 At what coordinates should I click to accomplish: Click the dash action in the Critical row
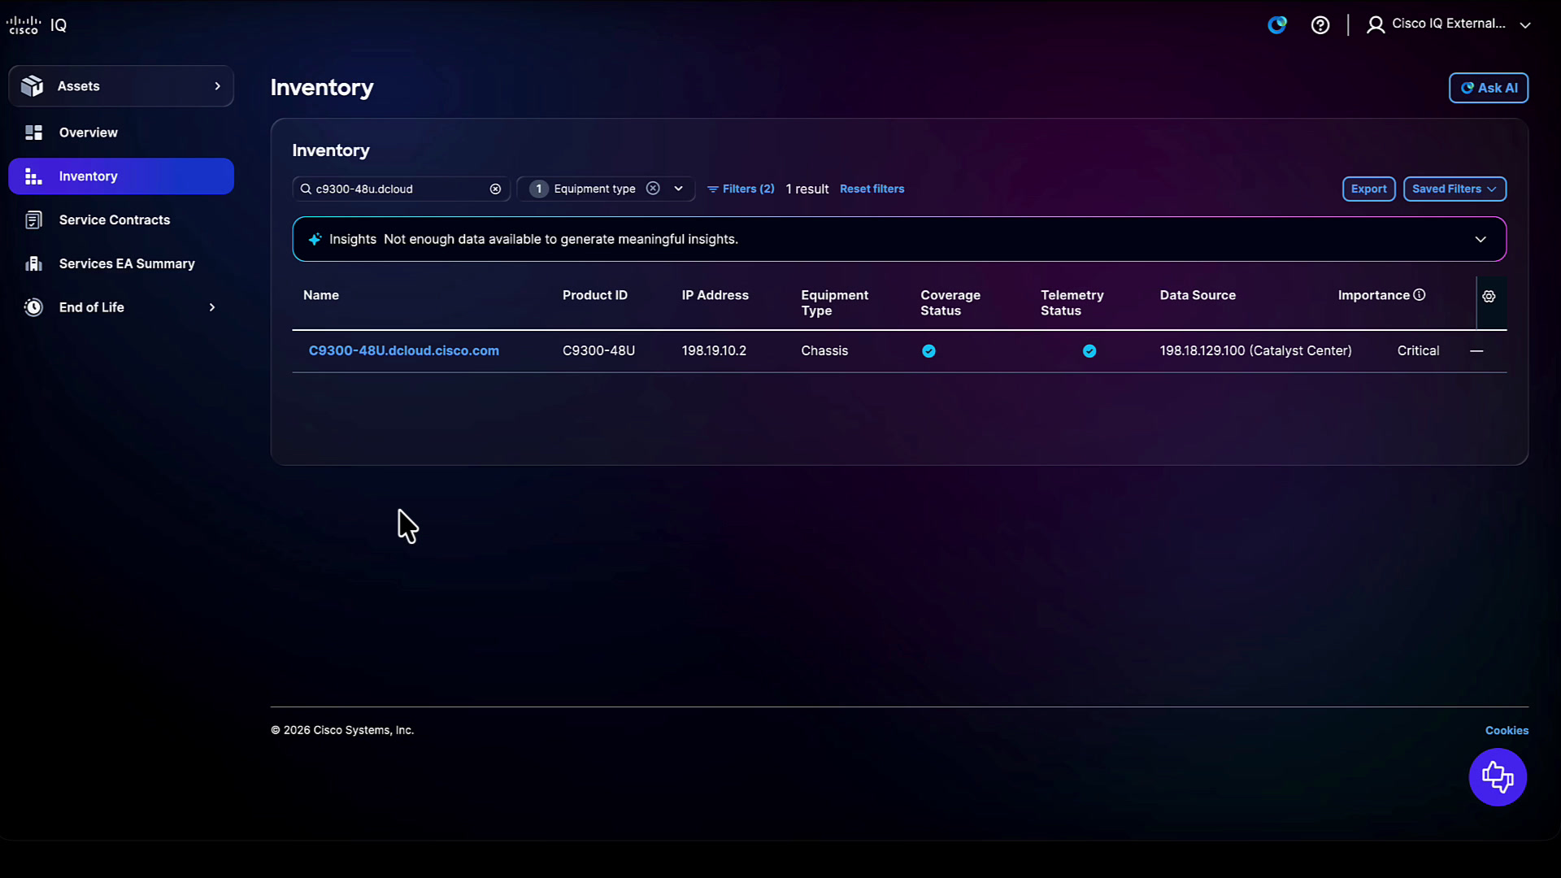point(1476,350)
